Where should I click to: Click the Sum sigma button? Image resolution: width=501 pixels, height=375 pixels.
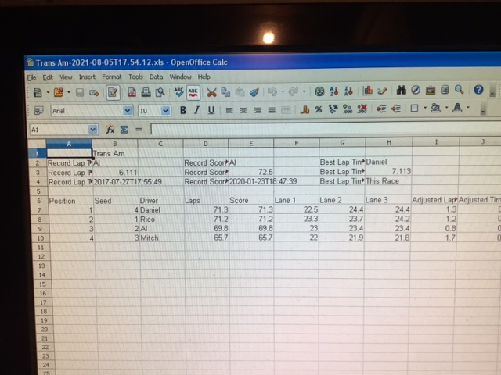tap(124, 129)
